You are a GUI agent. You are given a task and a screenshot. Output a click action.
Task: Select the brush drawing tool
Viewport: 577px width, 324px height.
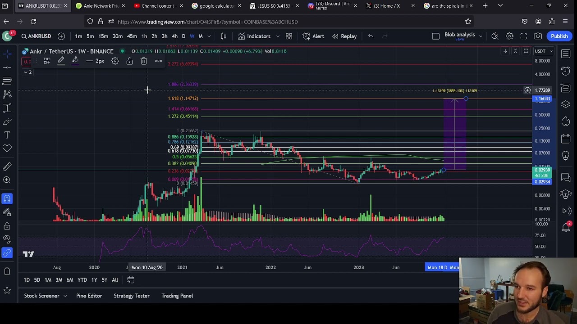click(7, 121)
